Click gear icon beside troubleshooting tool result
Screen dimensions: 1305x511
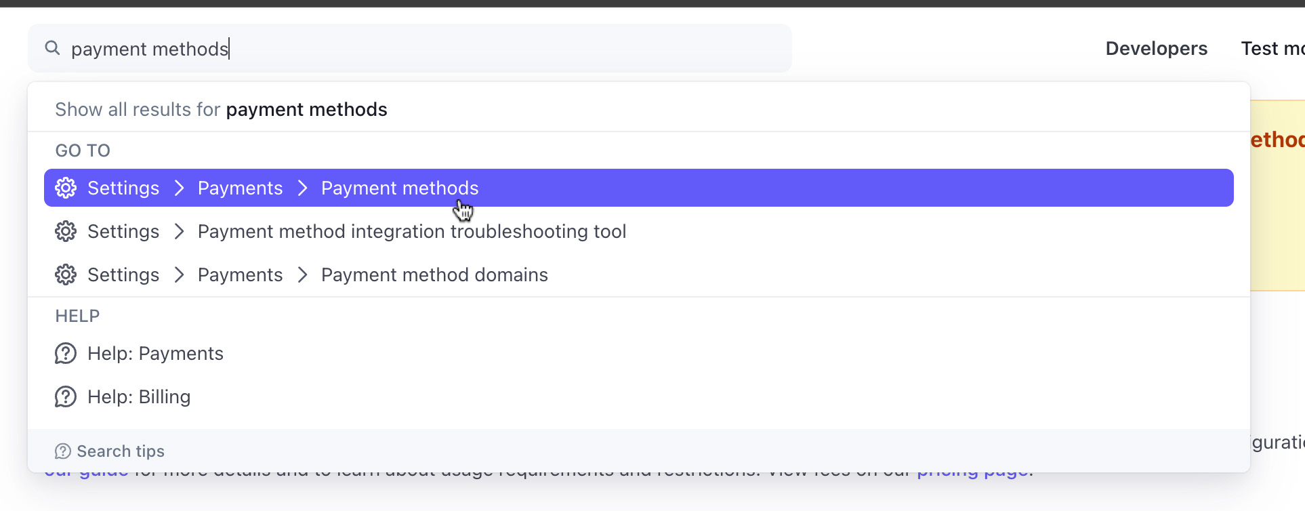click(66, 231)
